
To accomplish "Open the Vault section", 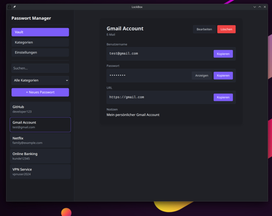I will (x=40, y=32).
